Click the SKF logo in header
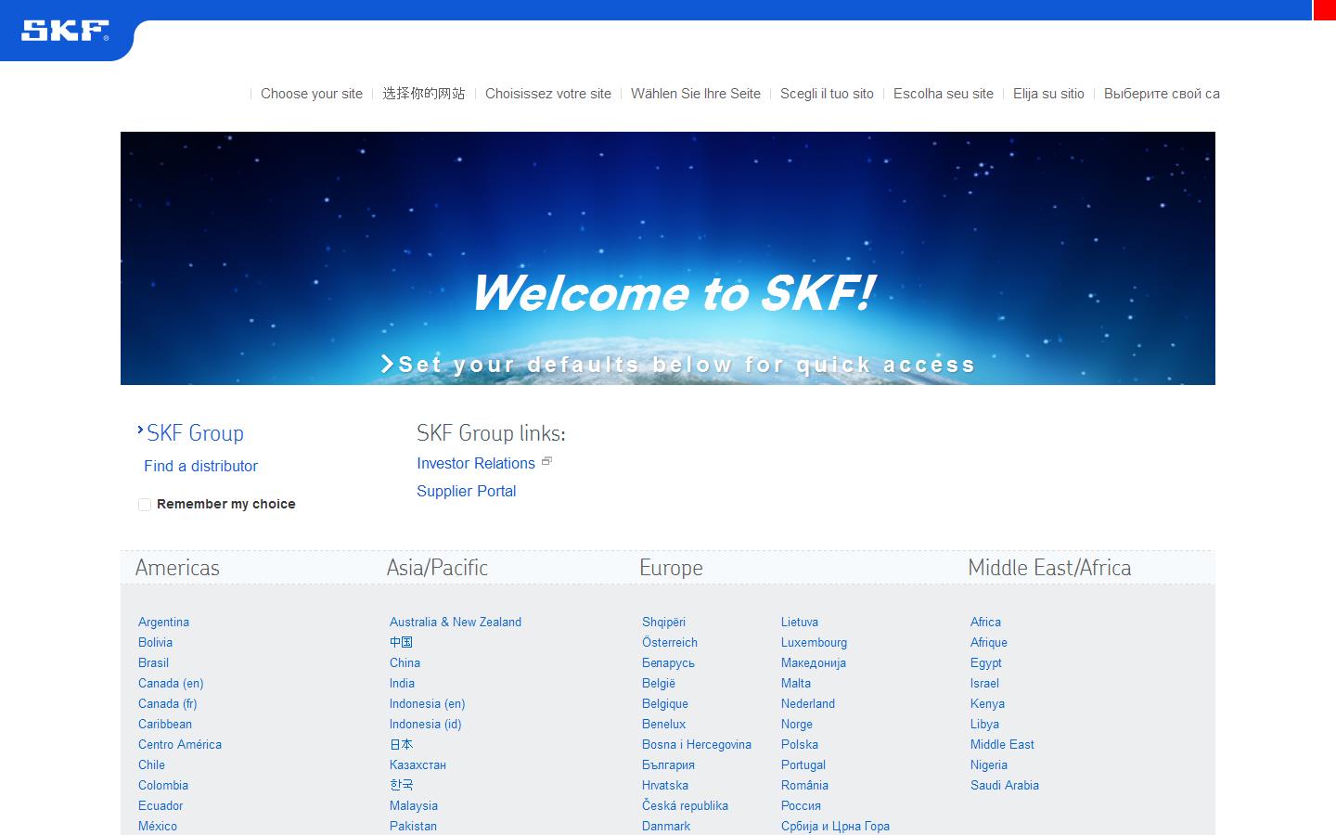1336x835 pixels. [x=65, y=31]
